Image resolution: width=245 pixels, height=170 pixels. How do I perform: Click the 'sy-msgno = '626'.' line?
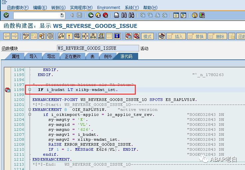click(71, 129)
